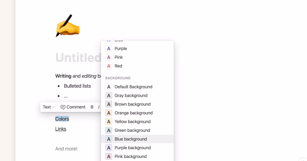Select Brown background from the menu
The image size is (307, 161).
[x=132, y=104]
